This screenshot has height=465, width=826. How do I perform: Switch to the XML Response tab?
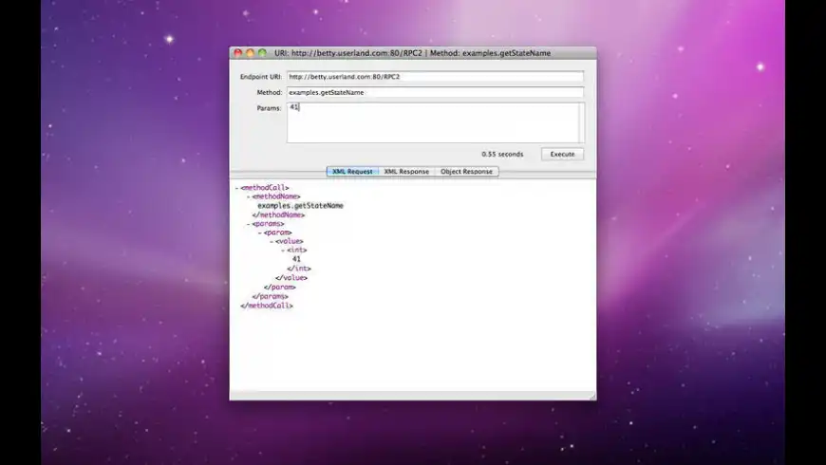tap(406, 172)
